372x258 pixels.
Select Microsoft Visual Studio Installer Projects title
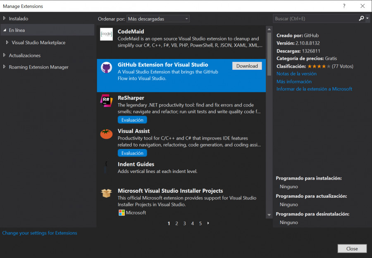pos(170,191)
